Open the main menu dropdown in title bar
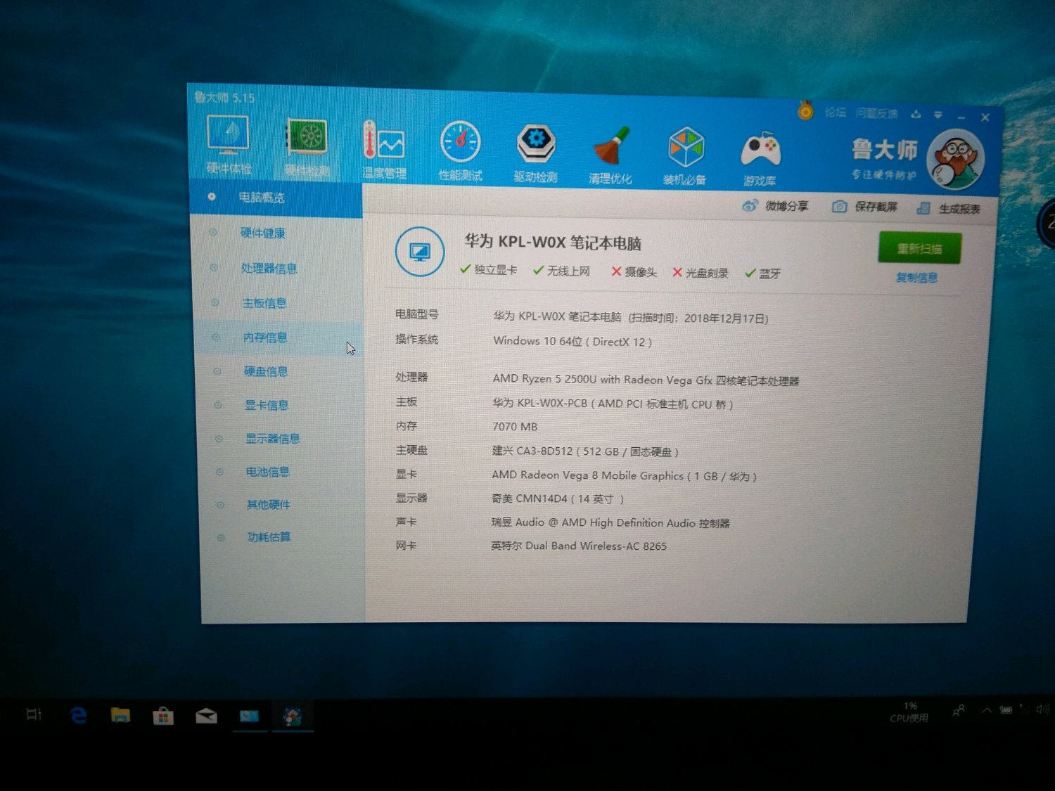The width and height of the screenshot is (1055, 791). coord(938,115)
